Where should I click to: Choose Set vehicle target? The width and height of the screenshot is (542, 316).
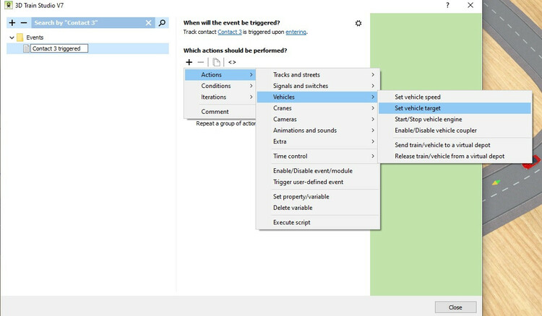455,108
